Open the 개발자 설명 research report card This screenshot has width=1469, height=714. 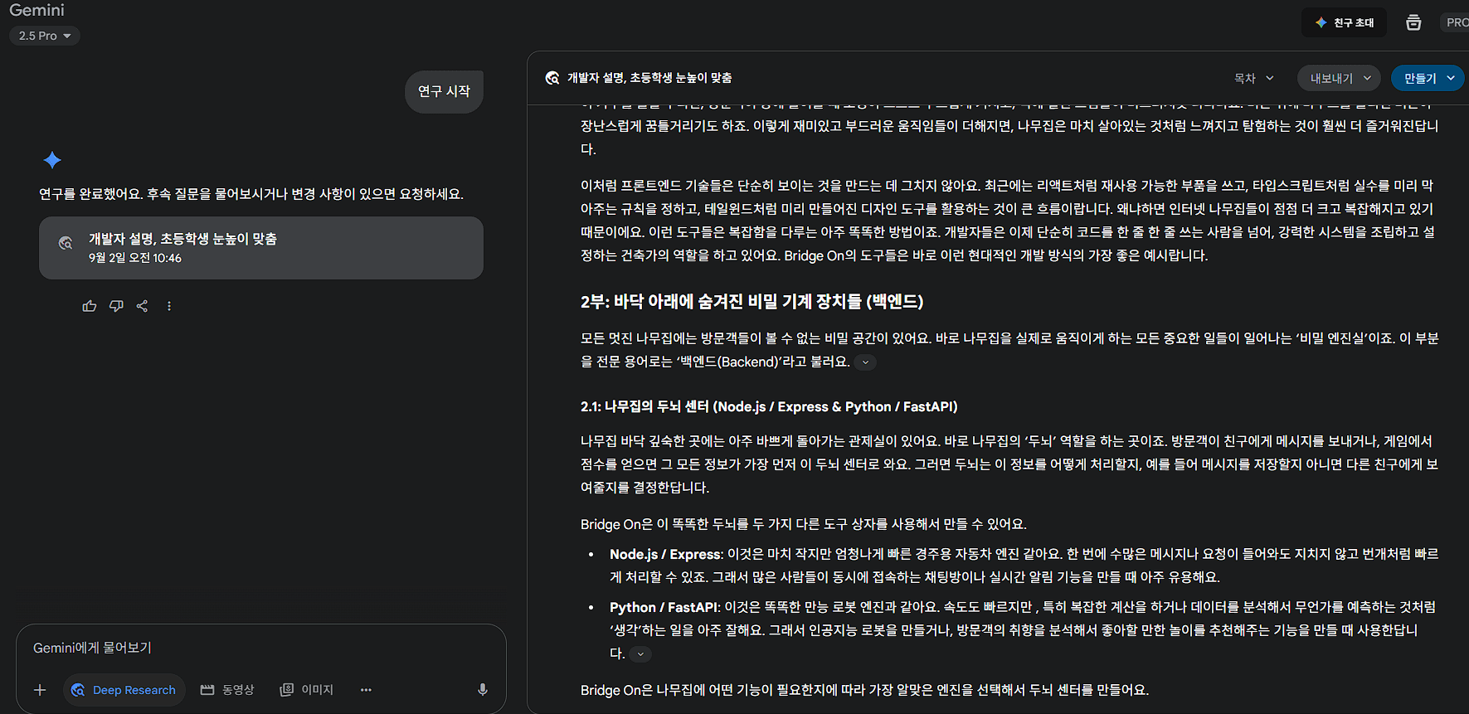pyautogui.click(x=261, y=248)
